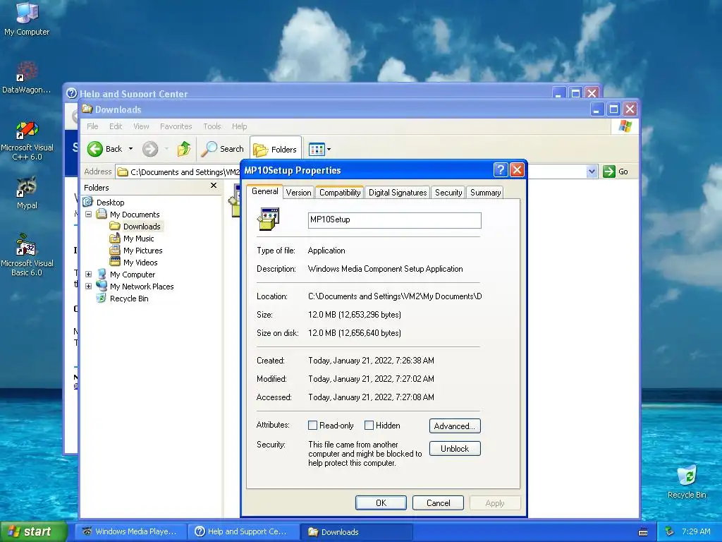Image resolution: width=722 pixels, height=542 pixels.
Task: Switch to Windows Media Player taskbar button
Action: (130, 531)
